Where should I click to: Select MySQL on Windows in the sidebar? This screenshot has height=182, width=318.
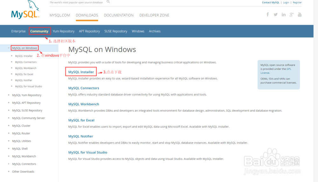[24, 48]
